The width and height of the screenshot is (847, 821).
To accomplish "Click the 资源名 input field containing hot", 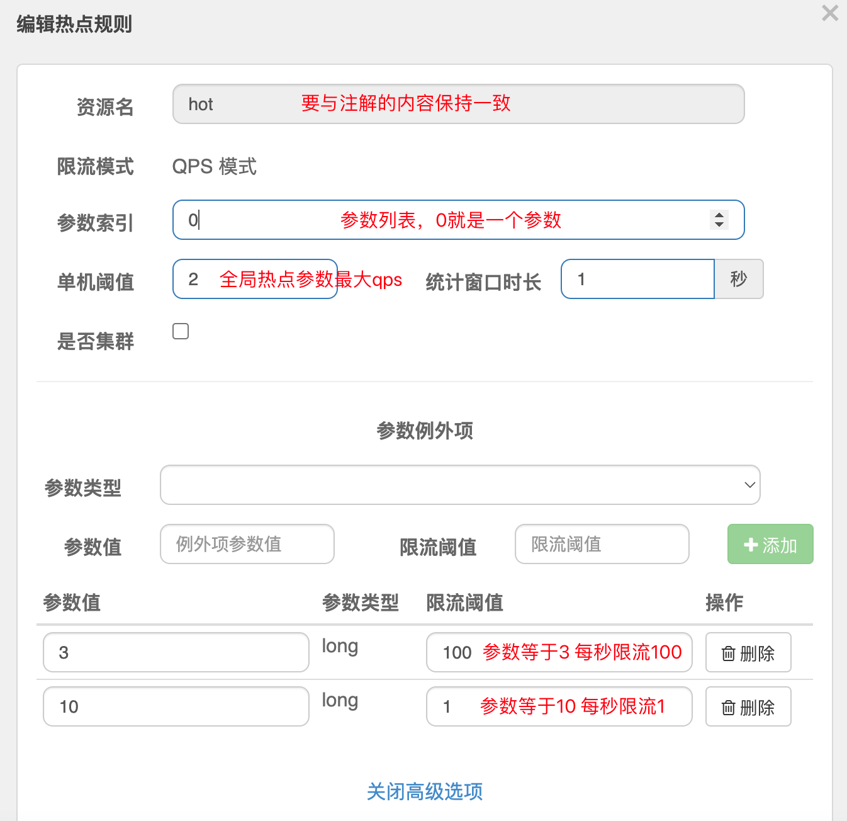I will 458,104.
